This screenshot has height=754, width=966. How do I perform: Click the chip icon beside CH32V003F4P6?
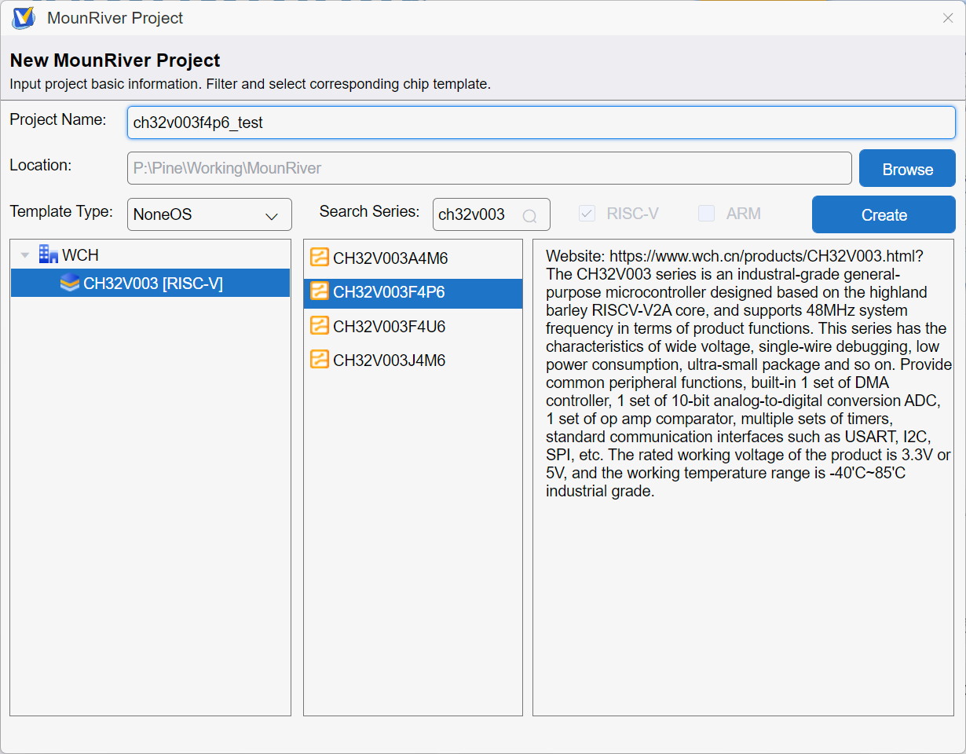coord(320,291)
